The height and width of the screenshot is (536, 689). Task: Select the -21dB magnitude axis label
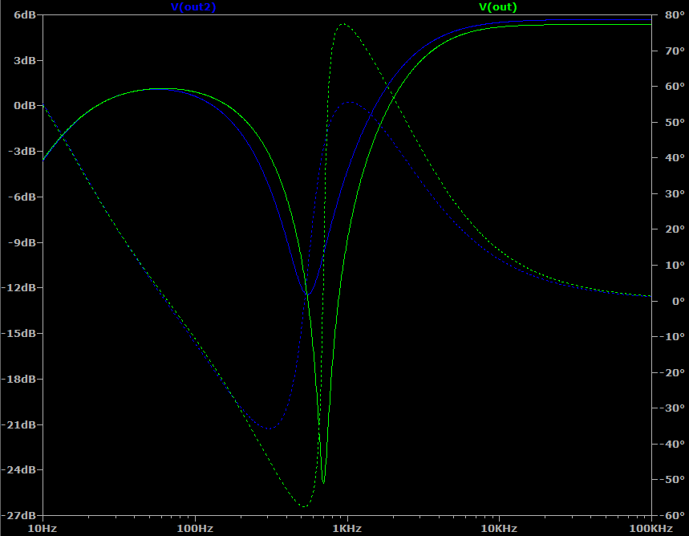tap(21, 424)
